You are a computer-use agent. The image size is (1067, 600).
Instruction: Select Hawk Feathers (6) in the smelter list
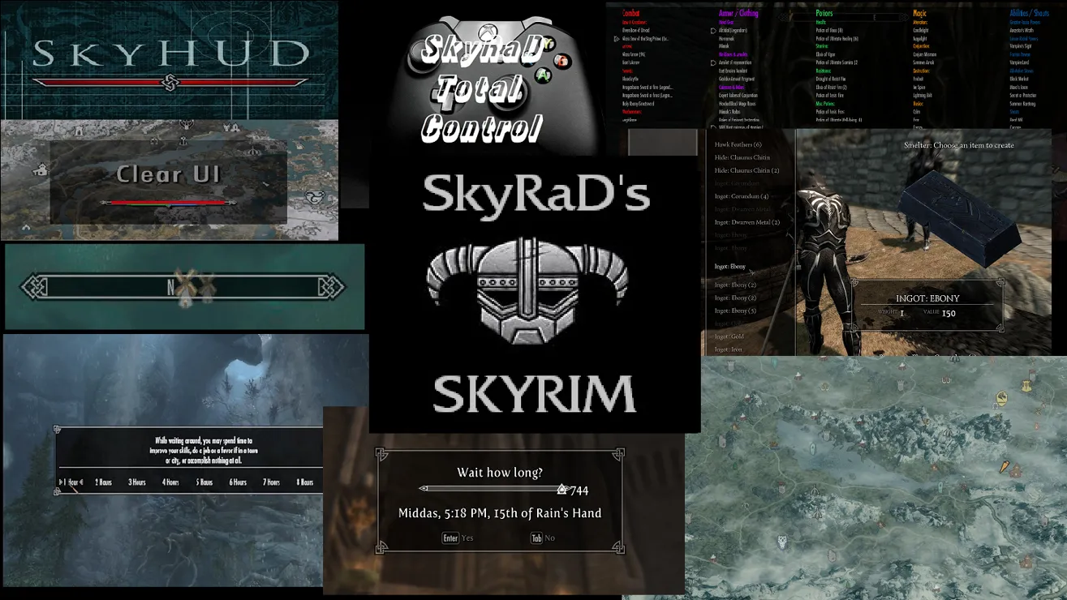(738, 144)
